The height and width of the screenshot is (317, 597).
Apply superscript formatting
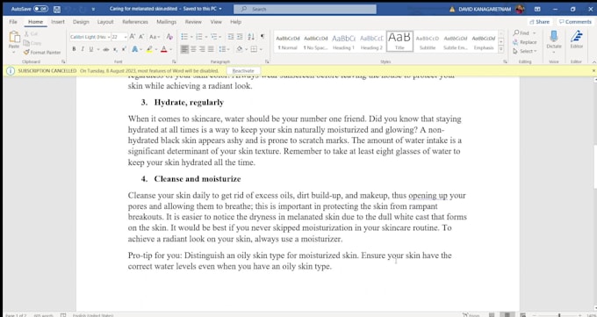124,49
